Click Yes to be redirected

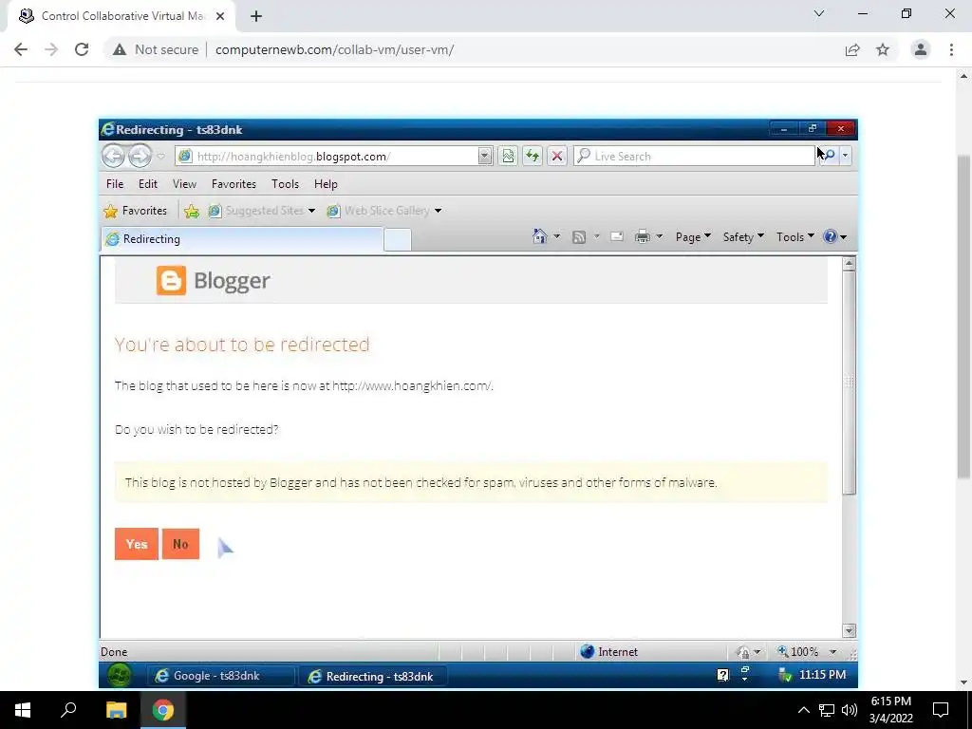(x=137, y=544)
